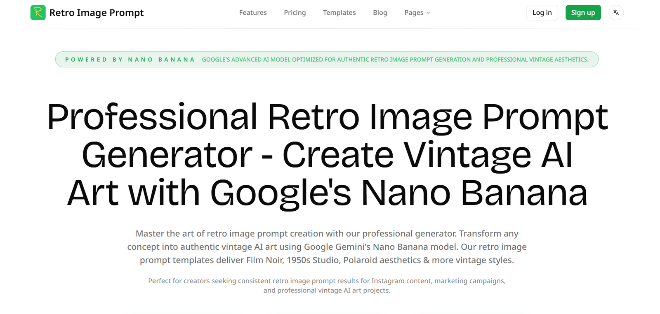Click the banner text about Google's advanced AI model
Screen dimensions: 660x314
point(395,60)
